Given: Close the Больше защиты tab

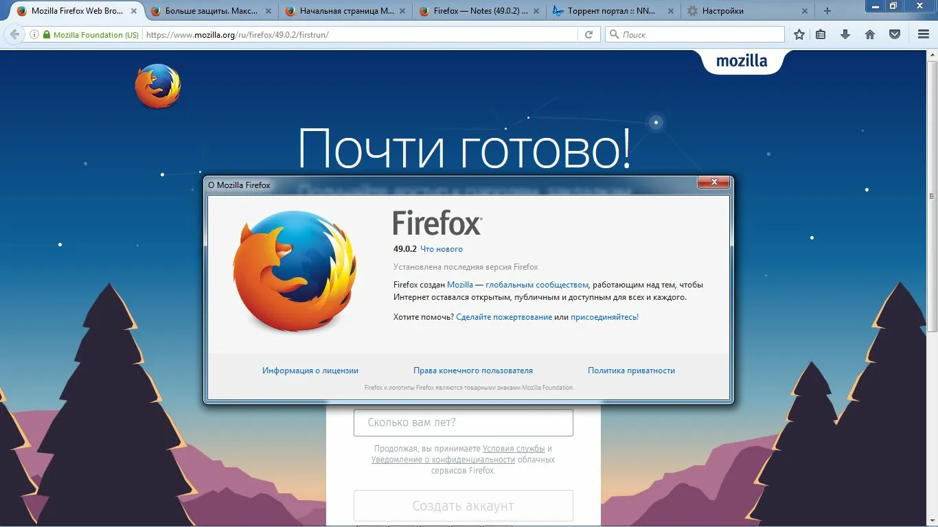Looking at the screenshot, I should 268,11.
